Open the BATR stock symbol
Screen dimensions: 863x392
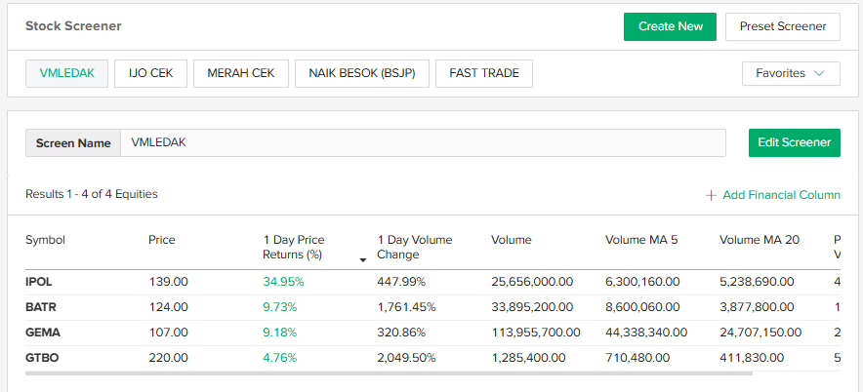40,307
